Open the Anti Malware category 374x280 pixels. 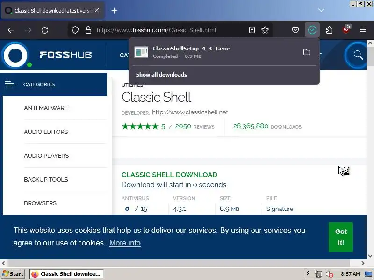pos(46,108)
